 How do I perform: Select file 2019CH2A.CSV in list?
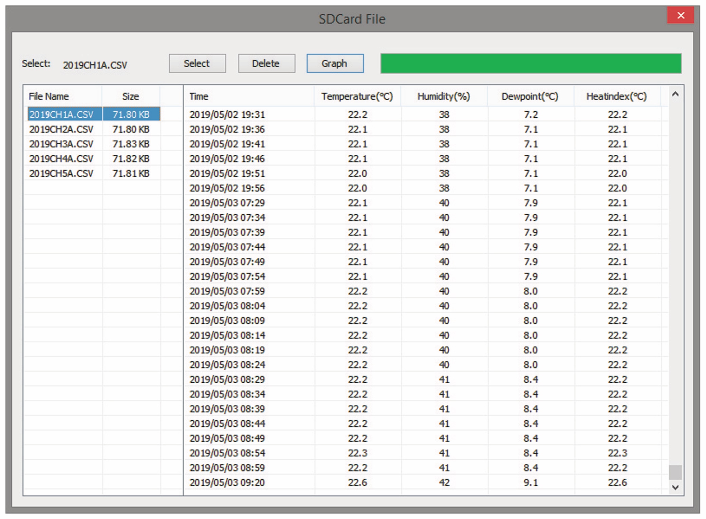click(61, 129)
